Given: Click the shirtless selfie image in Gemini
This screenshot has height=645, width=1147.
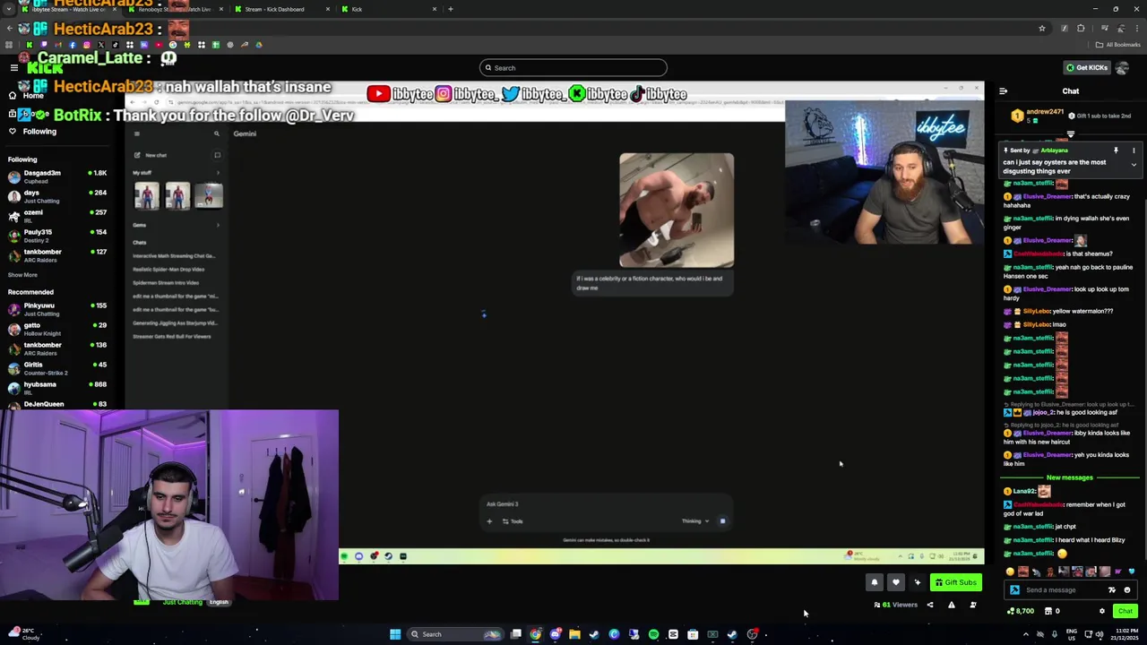Looking at the screenshot, I should (x=677, y=211).
